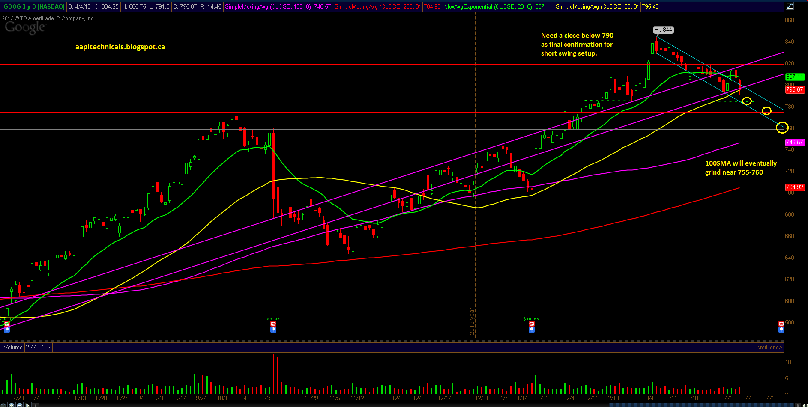Click the Volume study label
This screenshot has height=407, width=808.
(13, 347)
